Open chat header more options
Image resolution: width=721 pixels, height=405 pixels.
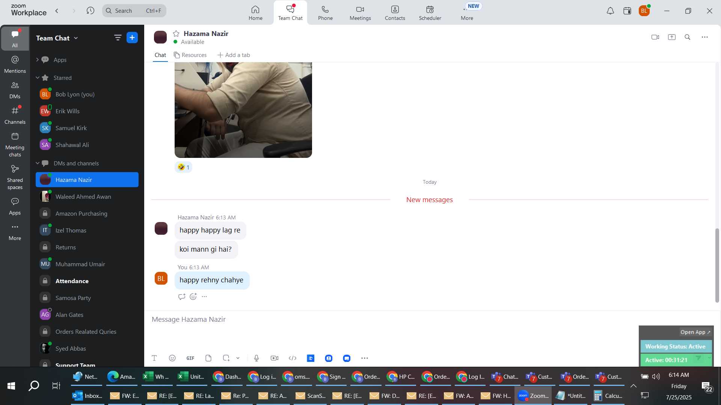(x=705, y=37)
